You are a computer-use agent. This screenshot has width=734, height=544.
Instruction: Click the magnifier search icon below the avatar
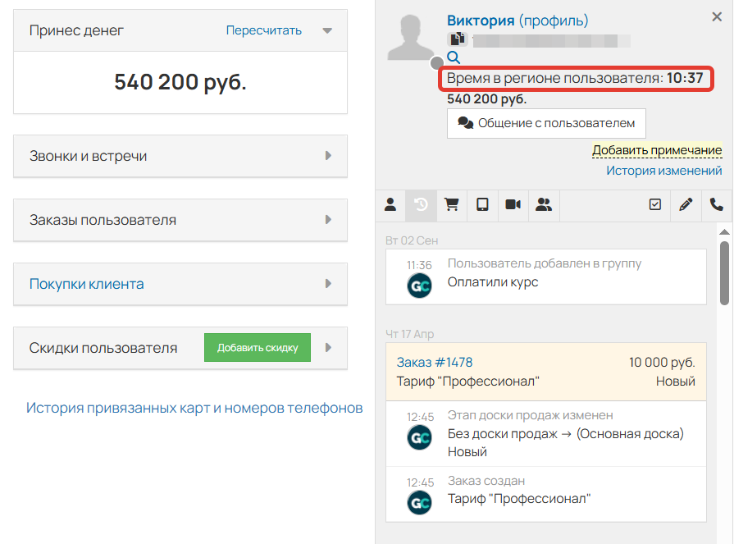click(454, 58)
